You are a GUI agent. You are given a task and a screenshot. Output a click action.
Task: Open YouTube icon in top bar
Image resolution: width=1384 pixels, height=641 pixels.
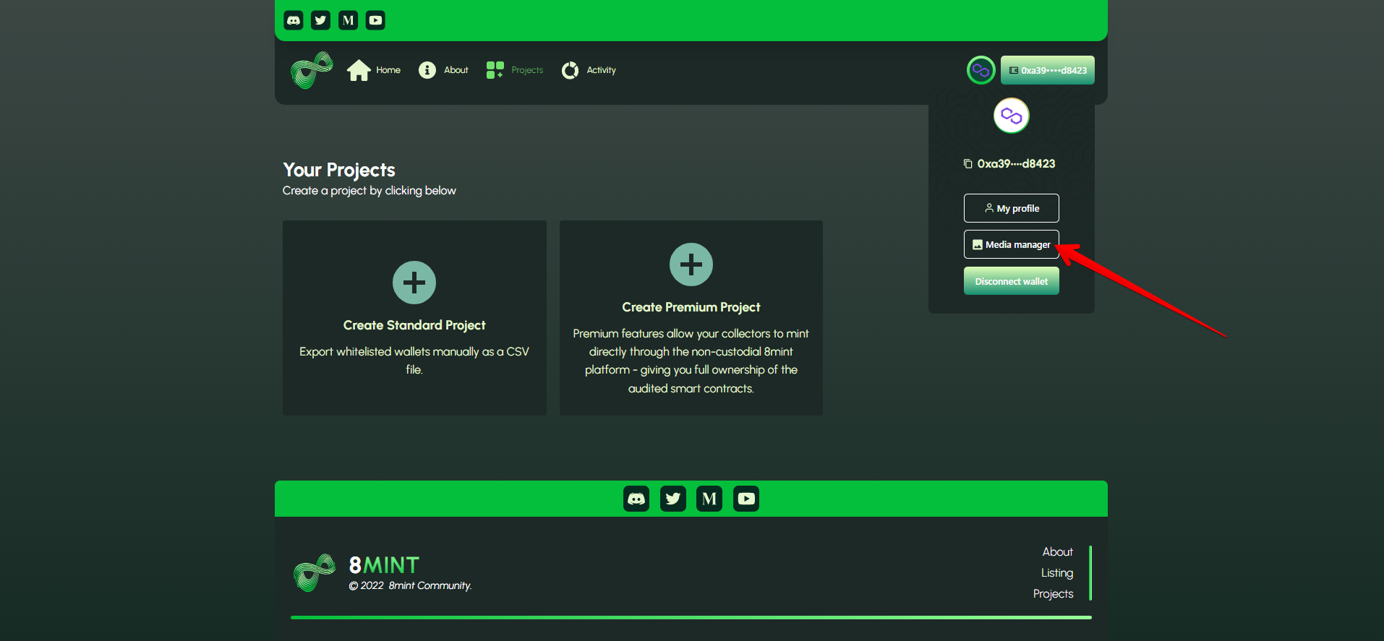[x=375, y=20]
